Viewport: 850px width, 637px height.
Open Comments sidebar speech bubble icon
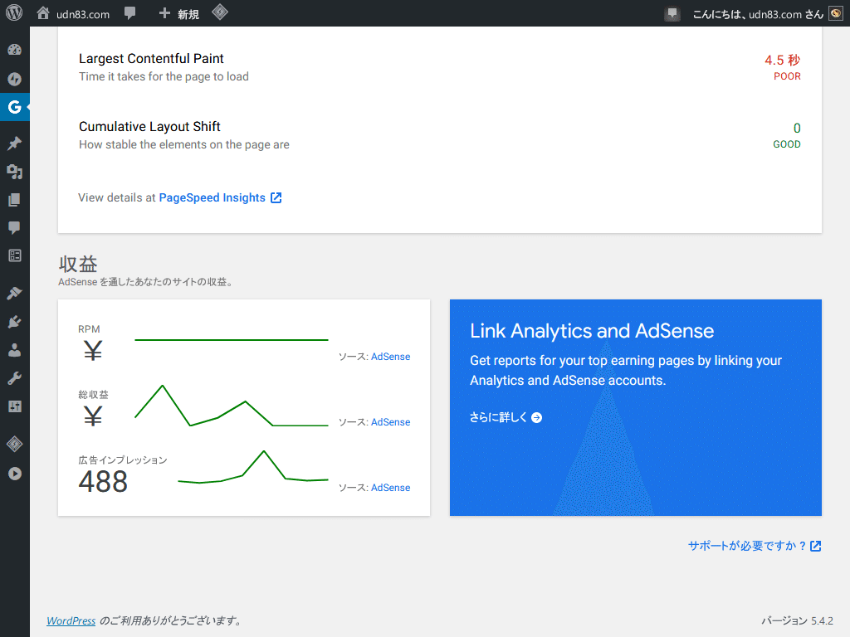point(15,227)
